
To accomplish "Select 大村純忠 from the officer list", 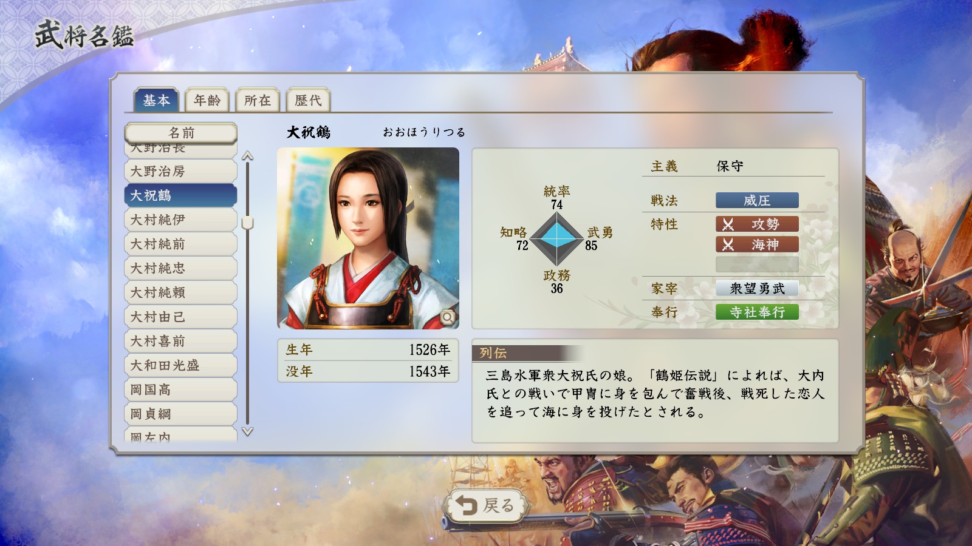I will [x=181, y=268].
